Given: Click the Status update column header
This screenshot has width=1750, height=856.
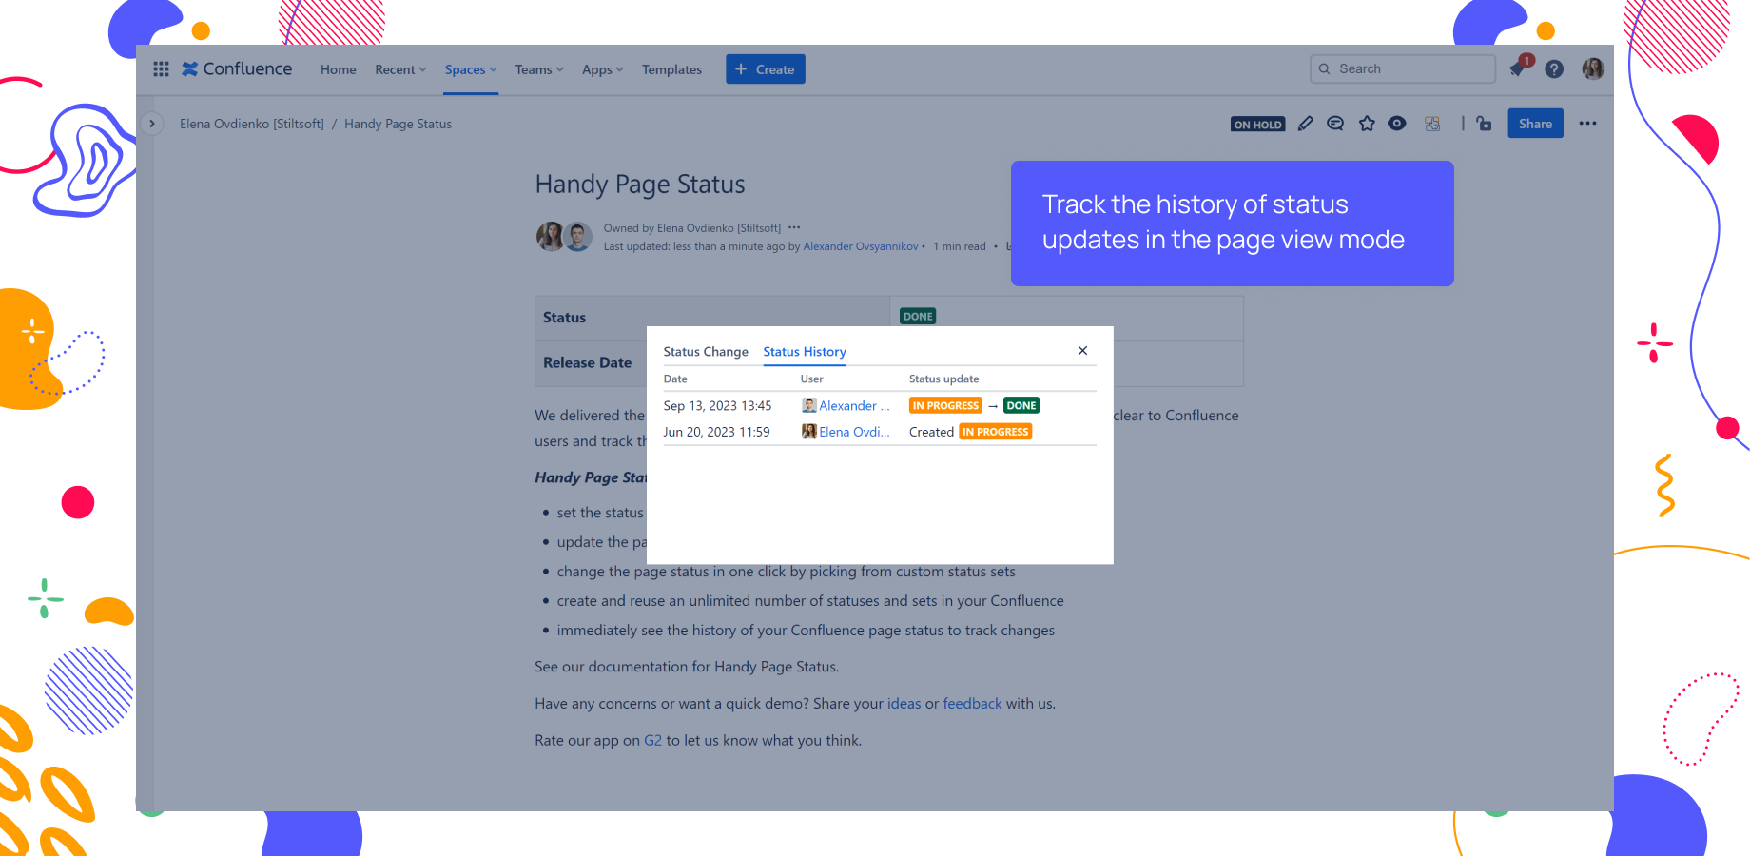Looking at the screenshot, I should [x=943, y=379].
